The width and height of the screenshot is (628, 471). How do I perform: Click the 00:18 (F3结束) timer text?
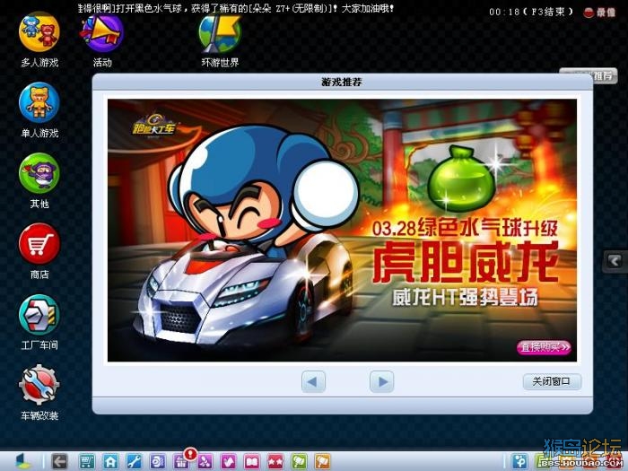click(x=531, y=12)
